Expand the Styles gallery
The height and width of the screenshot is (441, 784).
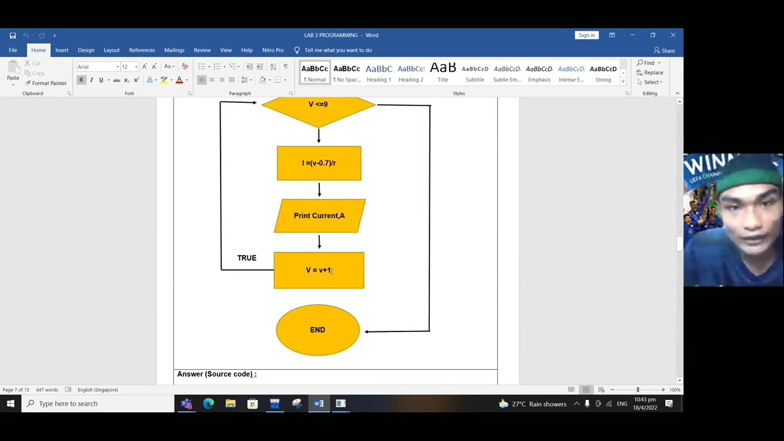pos(624,82)
